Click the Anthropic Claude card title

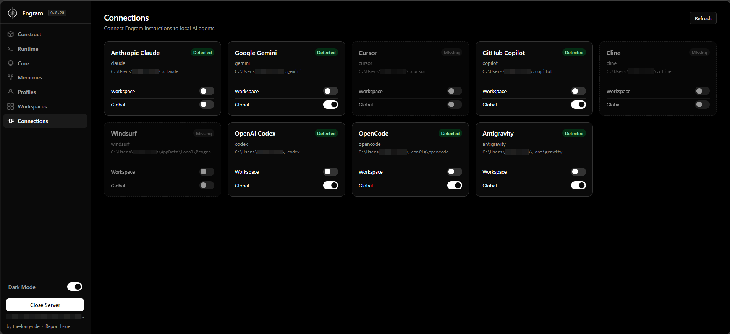pos(135,53)
